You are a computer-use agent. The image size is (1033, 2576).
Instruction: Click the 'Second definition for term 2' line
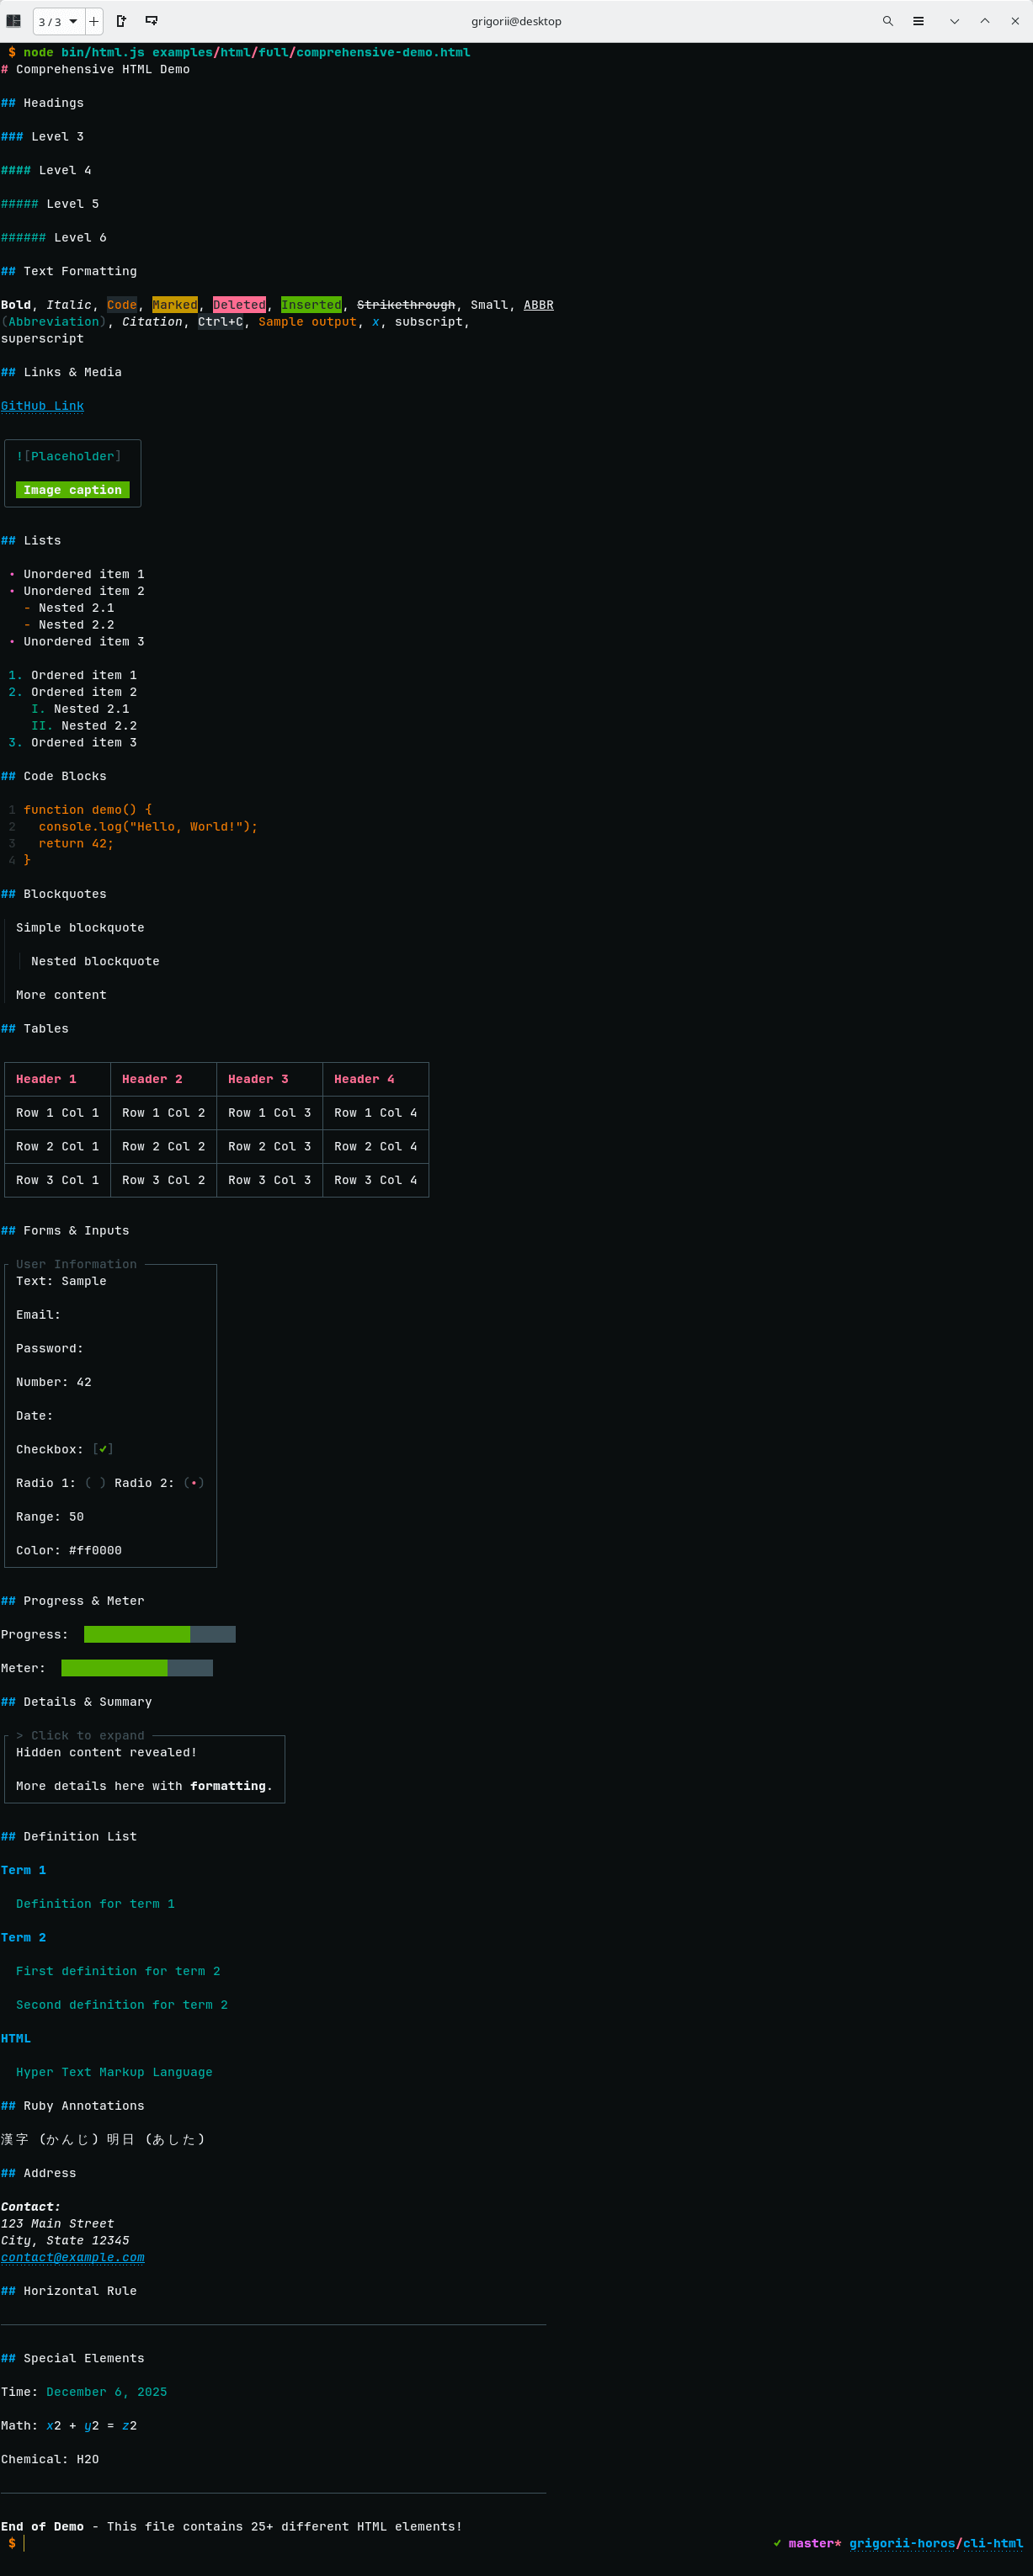122,2005
